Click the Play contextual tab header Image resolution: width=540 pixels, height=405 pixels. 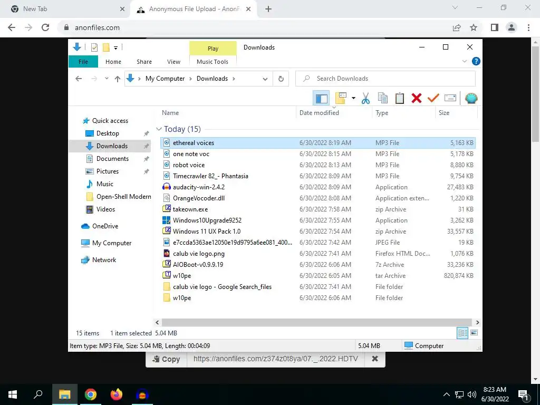[213, 49]
